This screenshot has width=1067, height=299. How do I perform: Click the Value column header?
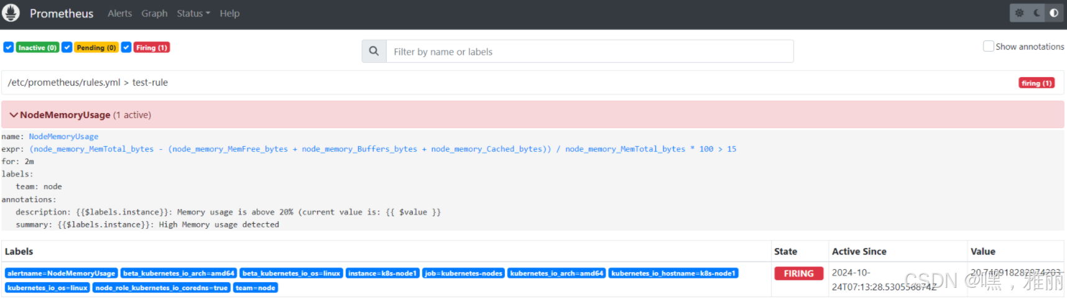pos(982,251)
